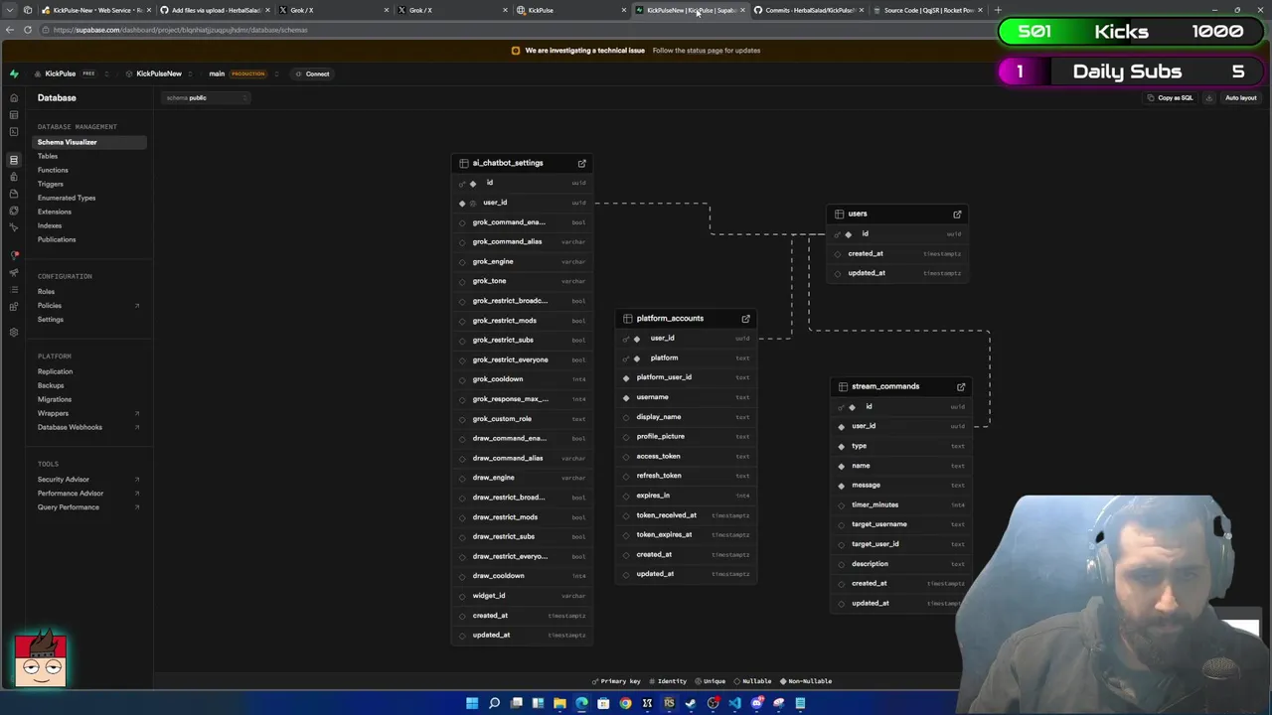The image size is (1272, 715).
Task: Open Query Performance tool
Action: [x=69, y=507]
